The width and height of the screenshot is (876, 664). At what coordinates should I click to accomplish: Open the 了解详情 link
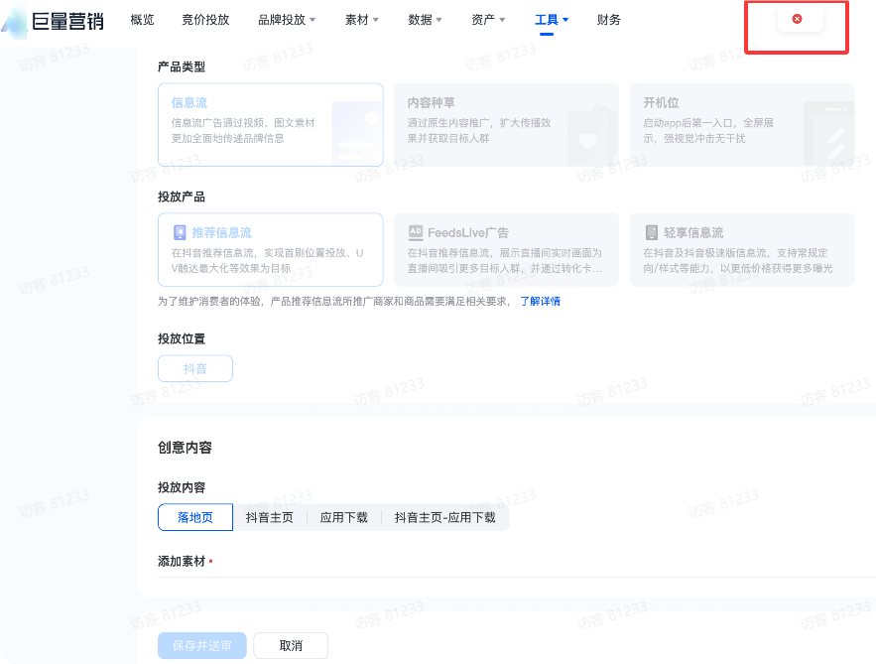coord(541,302)
